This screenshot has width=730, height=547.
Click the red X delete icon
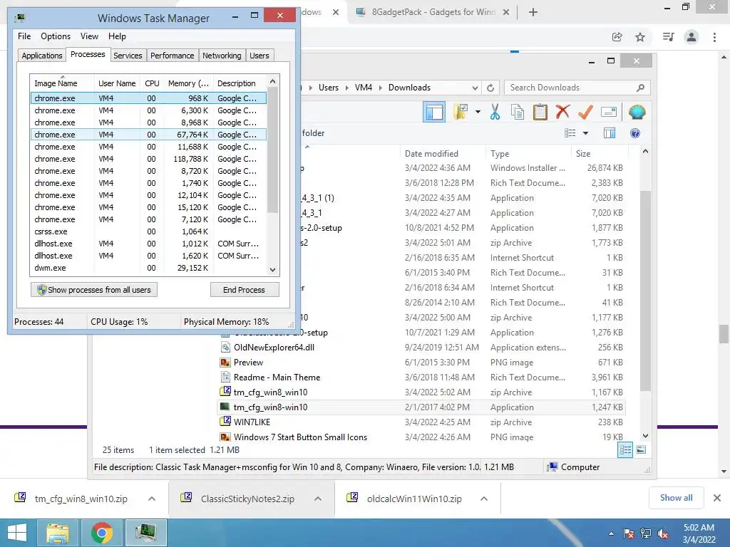(x=562, y=112)
